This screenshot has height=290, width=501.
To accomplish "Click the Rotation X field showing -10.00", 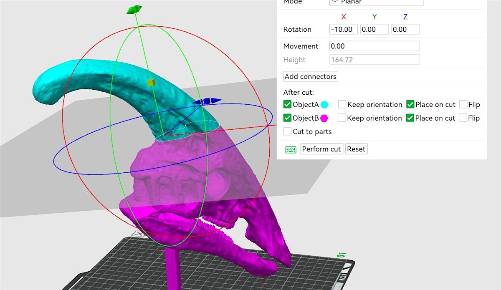I will pyautogui.click(x=344, y=29).
